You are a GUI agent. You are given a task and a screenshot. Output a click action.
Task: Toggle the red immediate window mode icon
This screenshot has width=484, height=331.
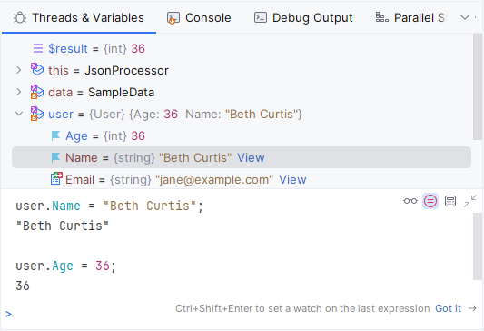[430, 201]
